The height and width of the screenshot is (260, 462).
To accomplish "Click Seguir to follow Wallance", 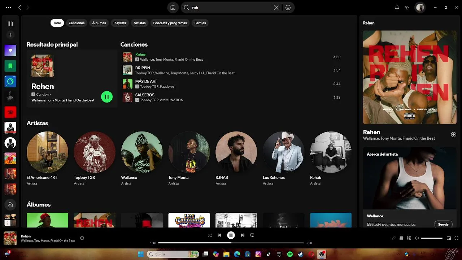I will click(x=443, y=224).
